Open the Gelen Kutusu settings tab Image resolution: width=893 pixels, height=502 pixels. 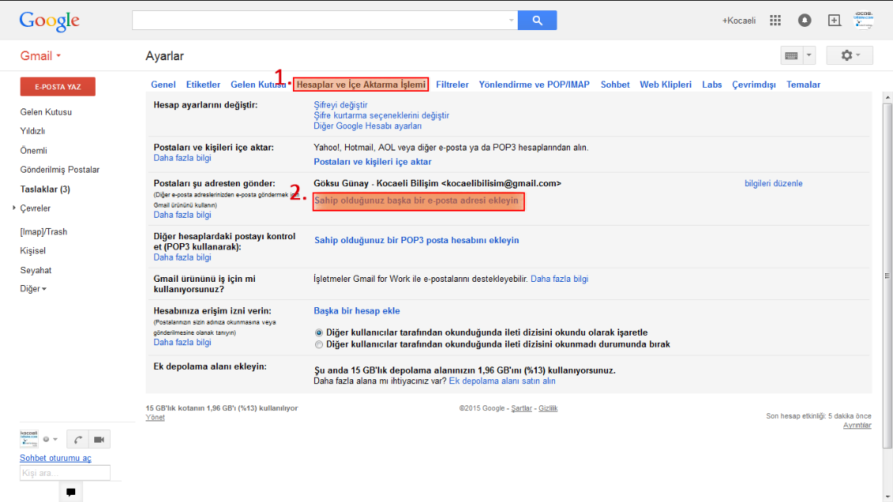tap(258, 85)
